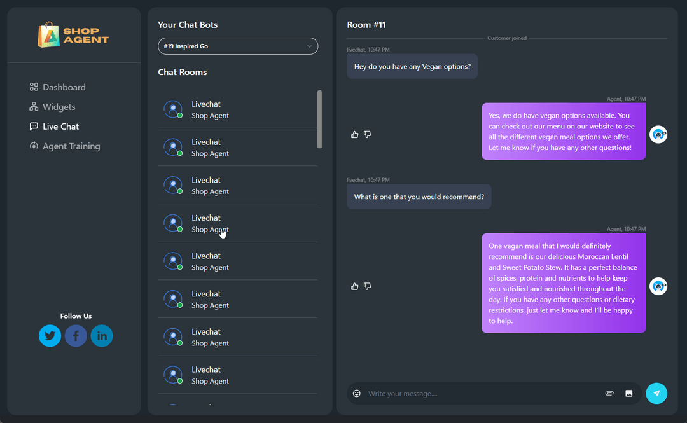687x423 pixels.
Task: Thumbs down the Moroccan Lentil Stew recommendation
Action: tap(367, 286)
